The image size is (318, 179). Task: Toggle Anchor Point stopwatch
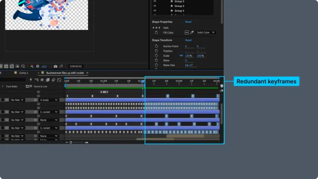tap(156, 46)
